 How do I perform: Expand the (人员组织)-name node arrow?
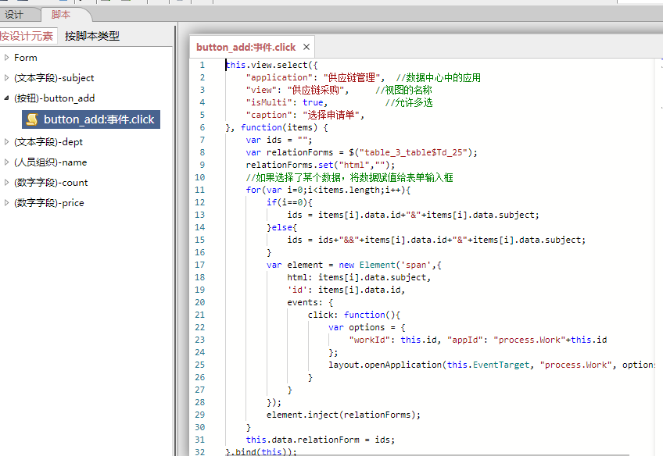coord(7,162)
